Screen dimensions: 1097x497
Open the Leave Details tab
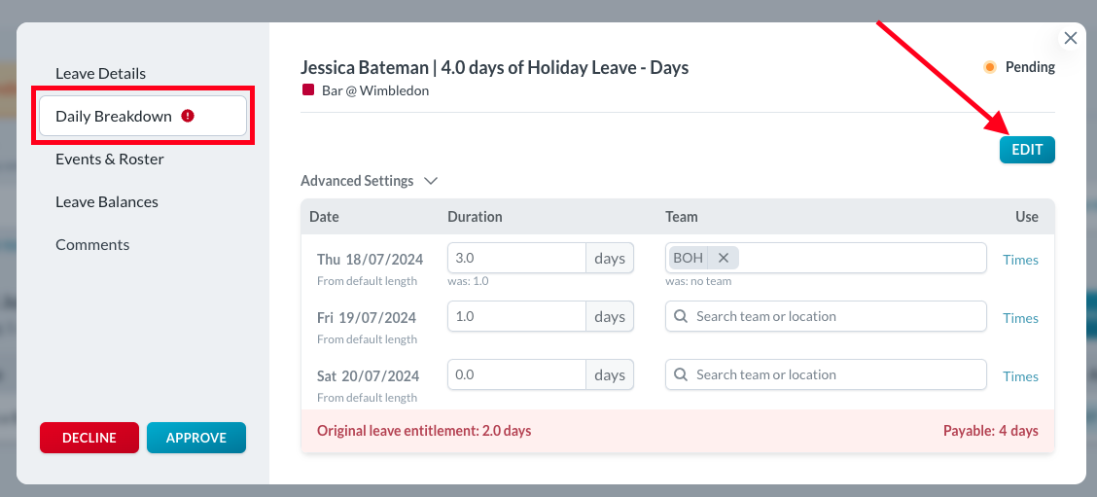100,73
